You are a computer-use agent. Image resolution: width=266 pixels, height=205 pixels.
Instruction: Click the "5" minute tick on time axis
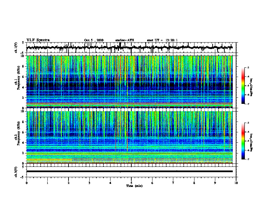pyautogui.click(x=131, y=183)
